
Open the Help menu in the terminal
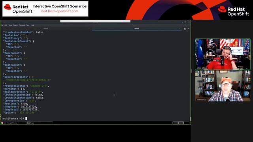(32, 25)
